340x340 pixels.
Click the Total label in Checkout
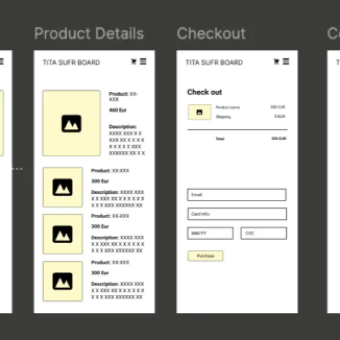click(x=220, y=139)
